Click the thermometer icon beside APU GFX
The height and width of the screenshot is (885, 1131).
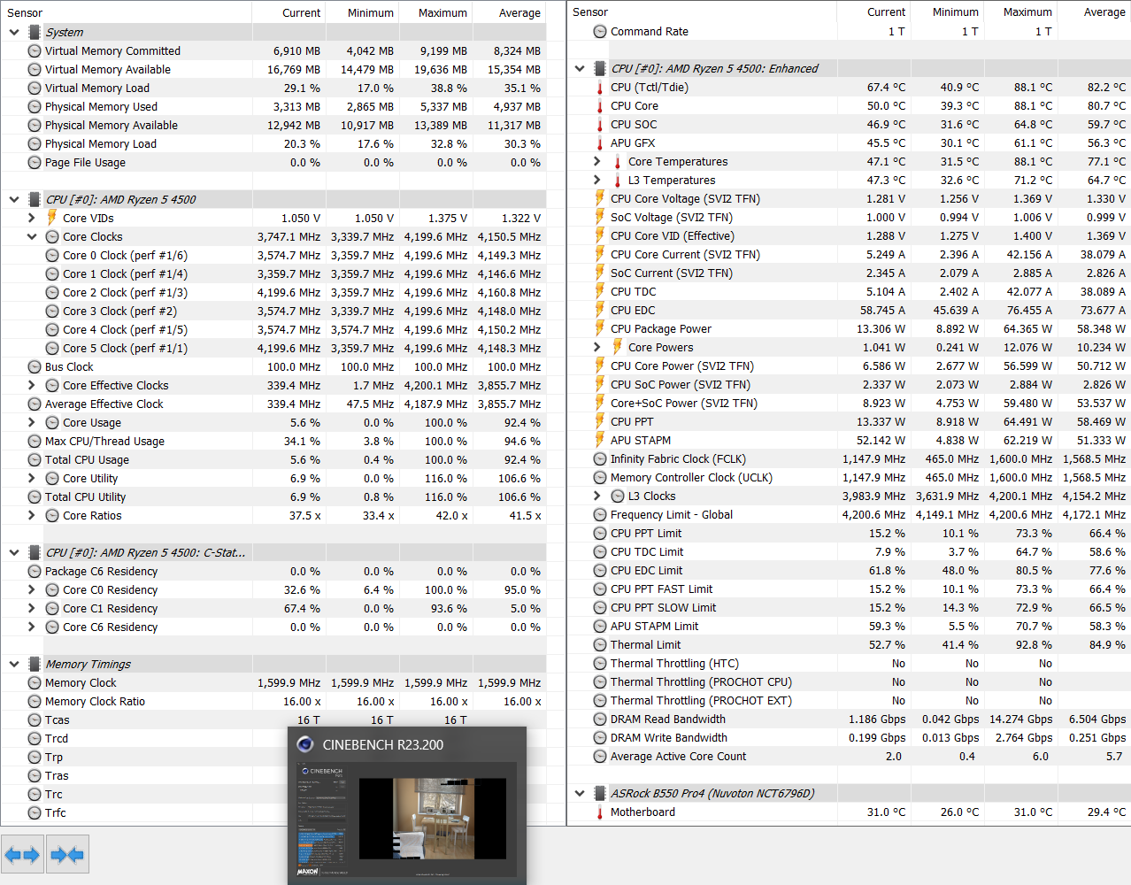[x=600, y=142]
